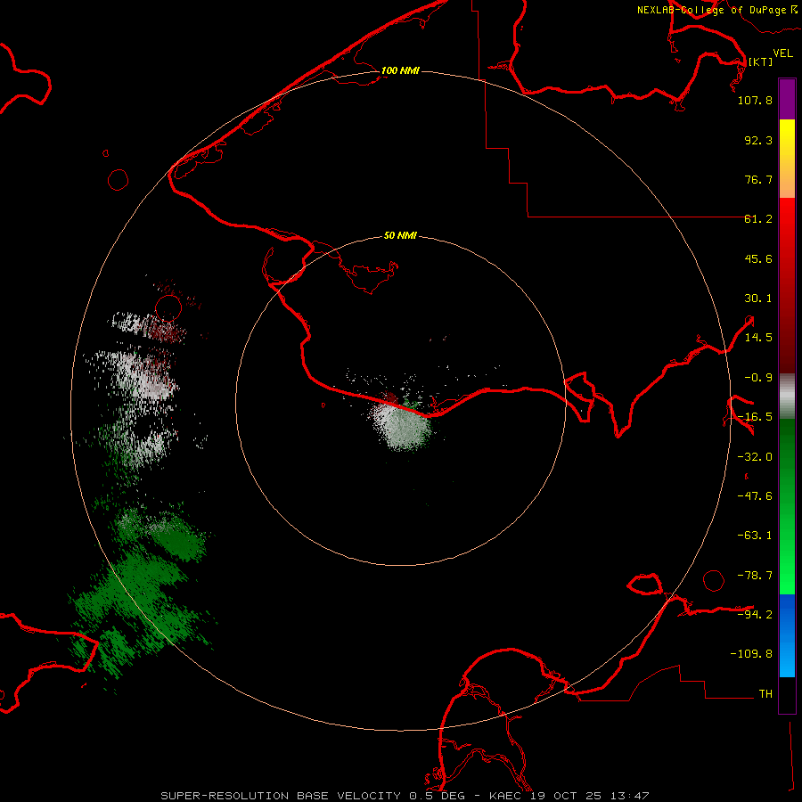
Task: Select the -32.0 velocity scale value
Action: click(755, 457)
